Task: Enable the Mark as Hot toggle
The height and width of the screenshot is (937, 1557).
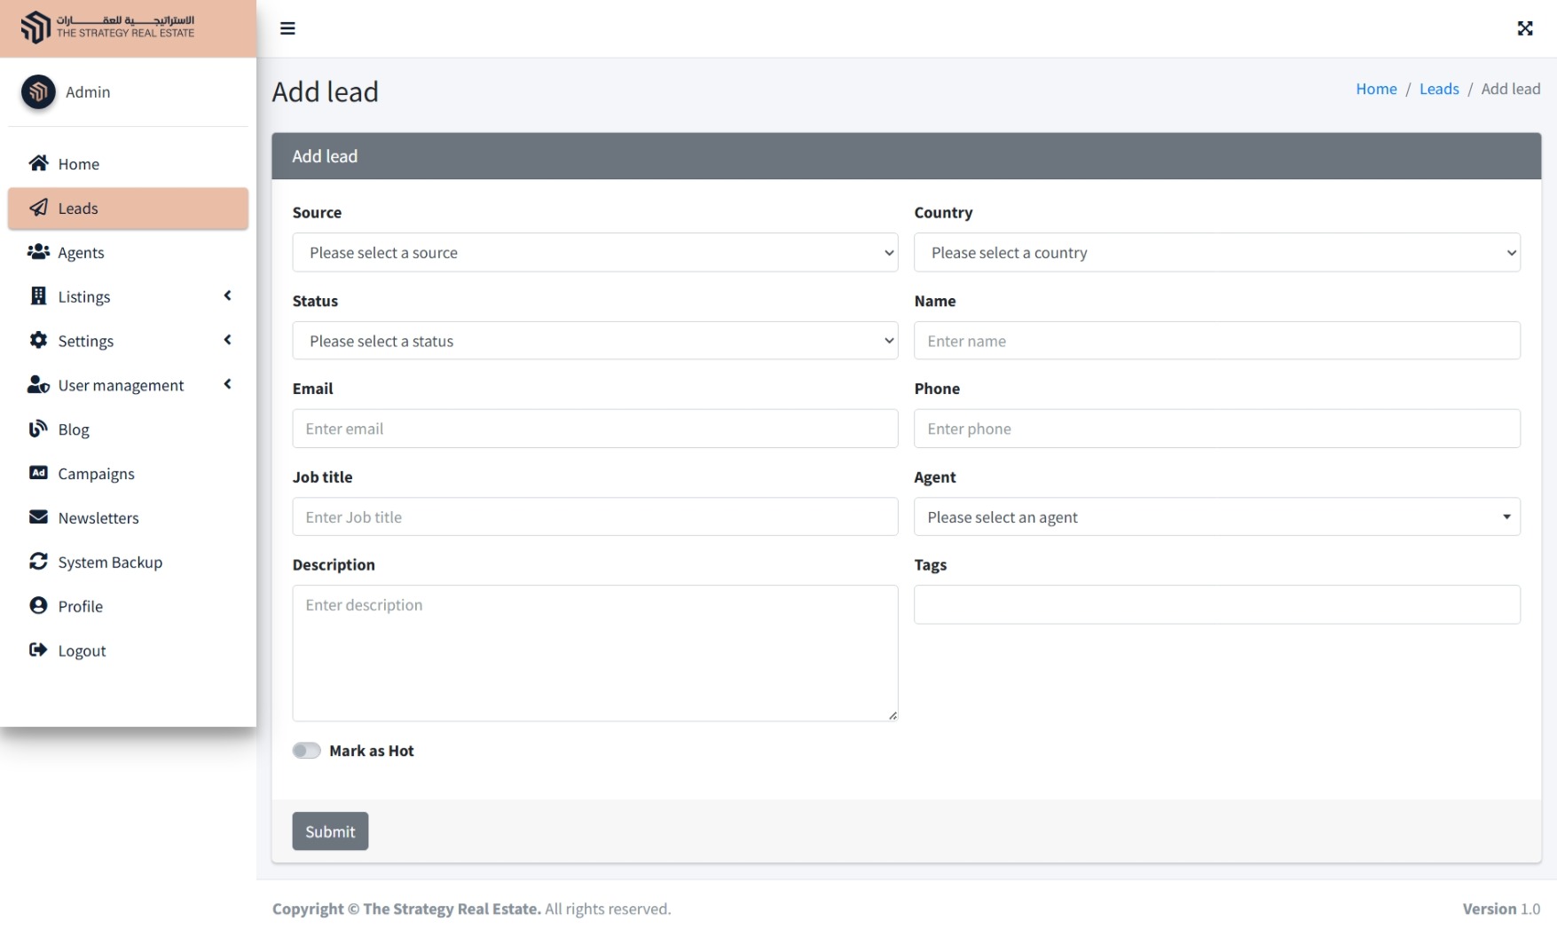Action: point(307,751)
